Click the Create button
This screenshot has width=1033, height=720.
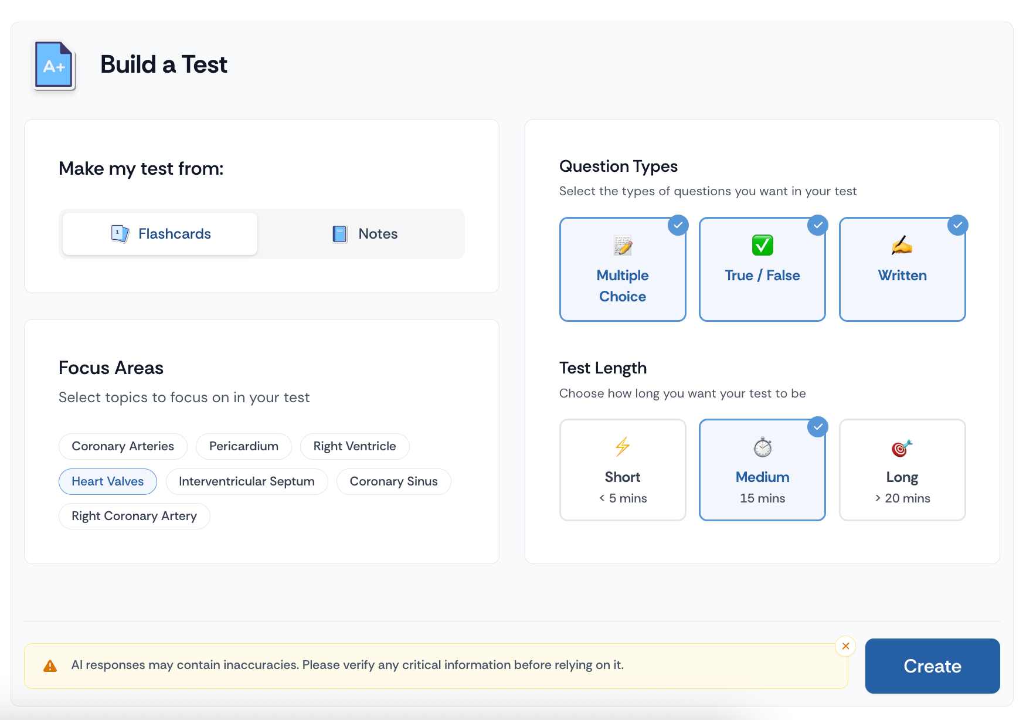click(x=932, y=666)
